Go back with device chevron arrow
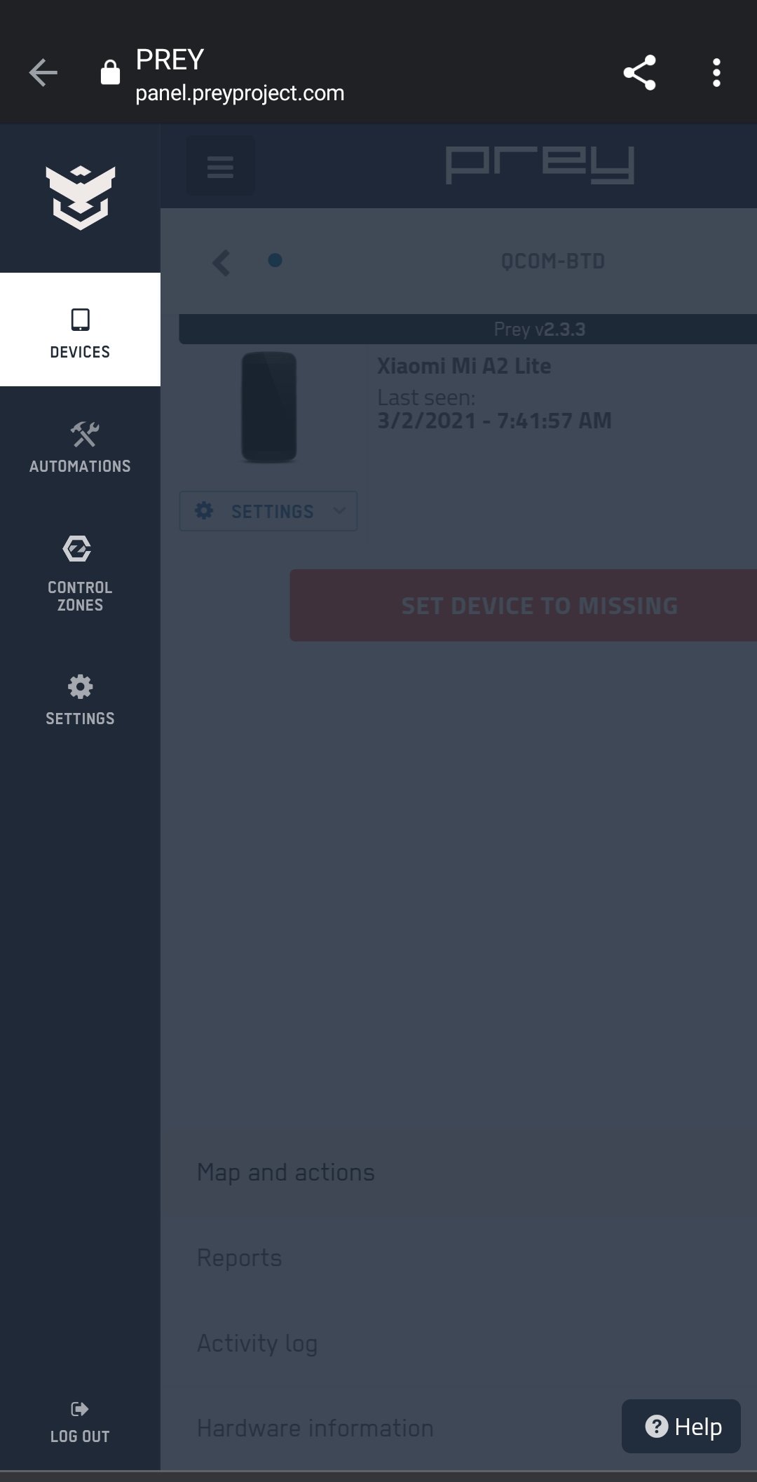 221,263
